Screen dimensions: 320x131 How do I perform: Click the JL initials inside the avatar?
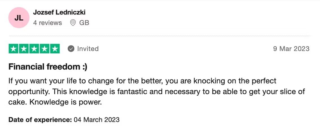point(19,18)
